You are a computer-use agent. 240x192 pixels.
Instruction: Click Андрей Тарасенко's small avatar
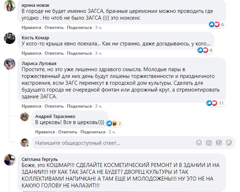pyautogui.click(x=25, y=117)
